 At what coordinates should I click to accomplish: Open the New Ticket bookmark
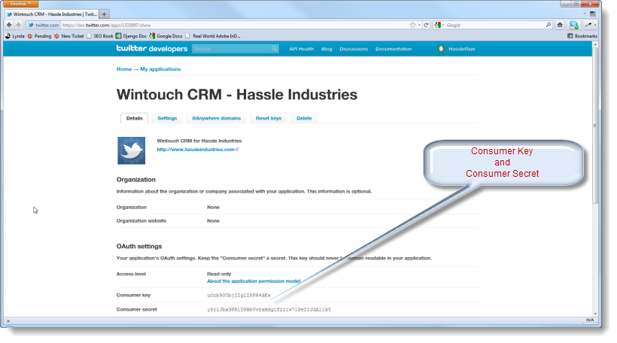[69, 36]
